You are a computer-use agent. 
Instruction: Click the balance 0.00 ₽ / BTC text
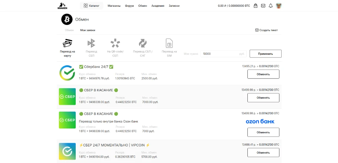coord(234,6)
